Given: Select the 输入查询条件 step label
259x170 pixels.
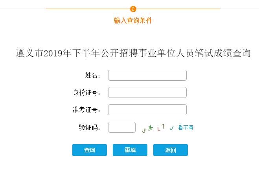Looking at the screenshot, I should [133, 21].
